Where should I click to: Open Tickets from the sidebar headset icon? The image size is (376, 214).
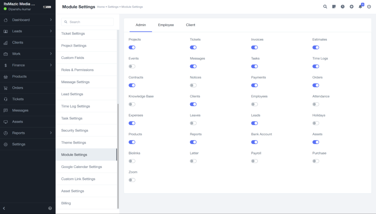(6, 99)
